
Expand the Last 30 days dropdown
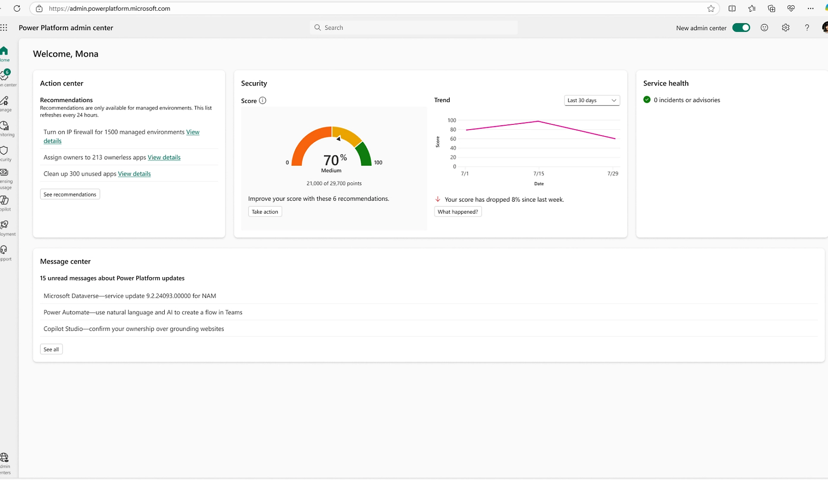coord(592,100)
